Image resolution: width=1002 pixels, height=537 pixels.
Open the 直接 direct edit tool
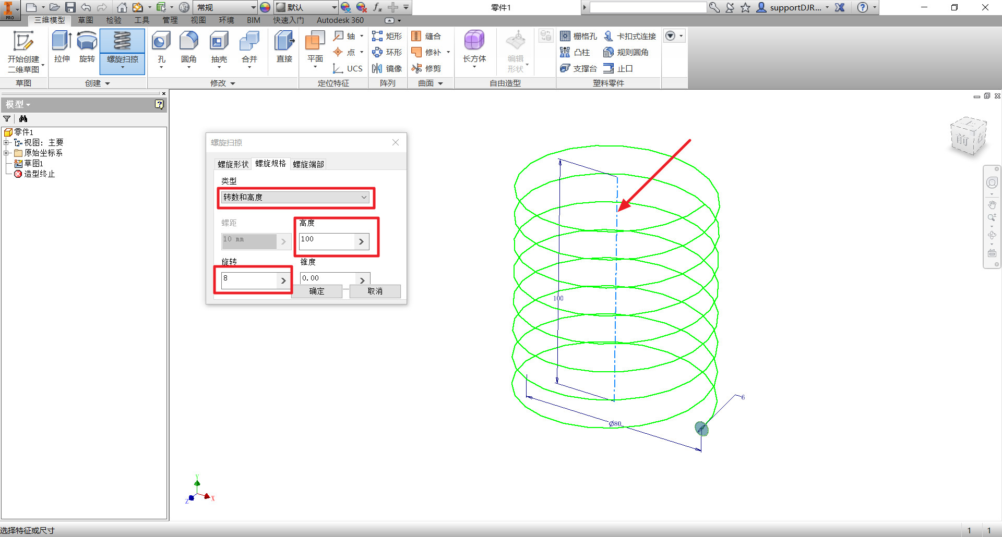[x=284, y=47]
